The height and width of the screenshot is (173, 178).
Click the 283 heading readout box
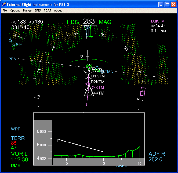(89, 21)
